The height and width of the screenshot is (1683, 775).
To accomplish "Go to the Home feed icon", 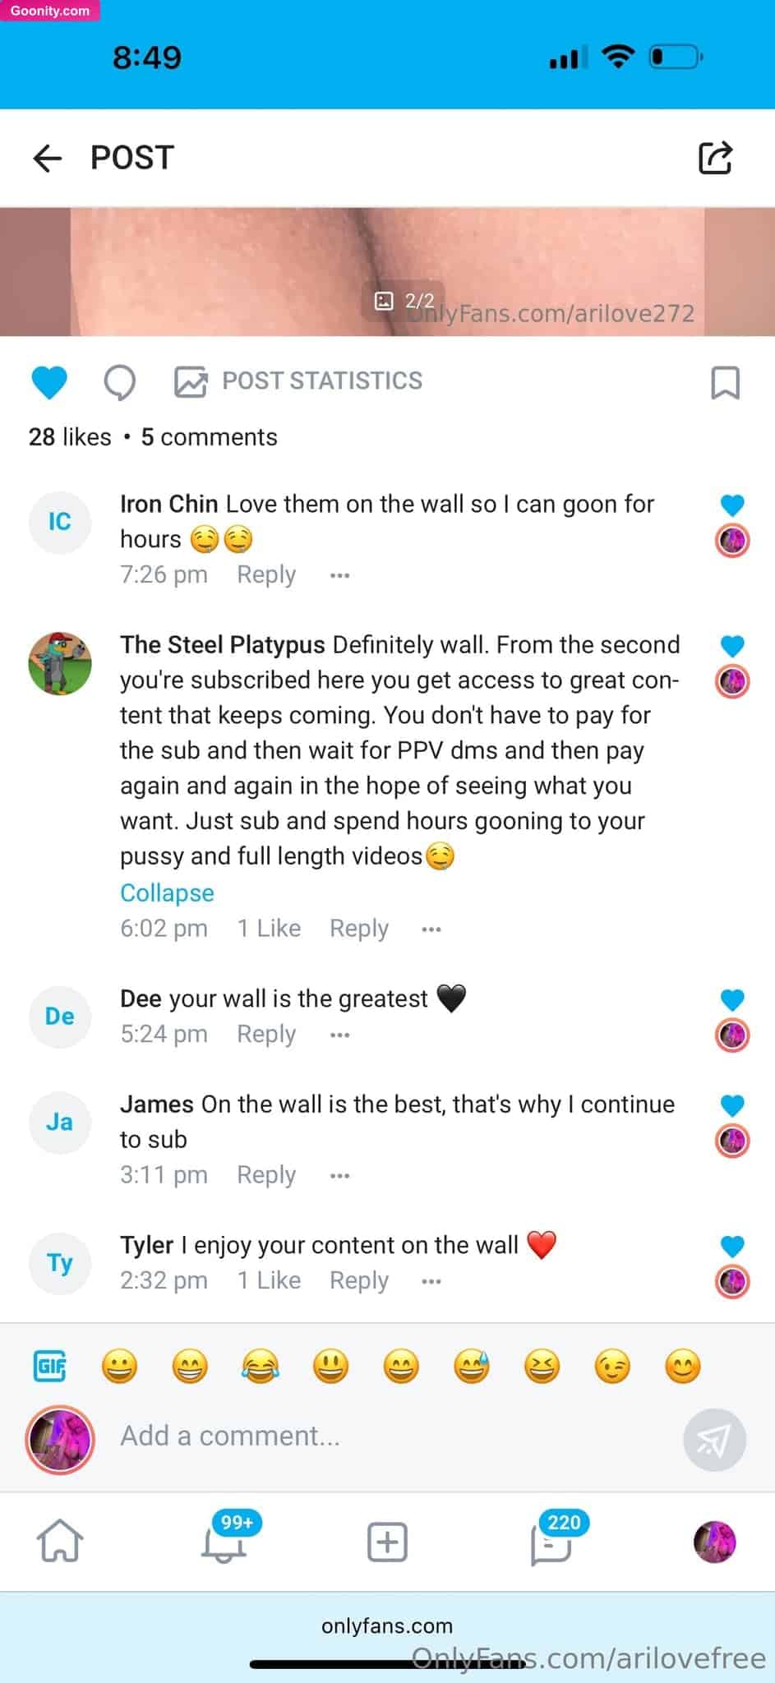I will coord(60,1540).
